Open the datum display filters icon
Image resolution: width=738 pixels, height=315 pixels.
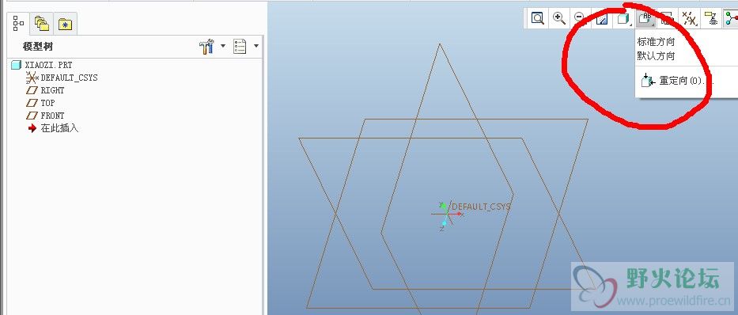pos(690,18)
